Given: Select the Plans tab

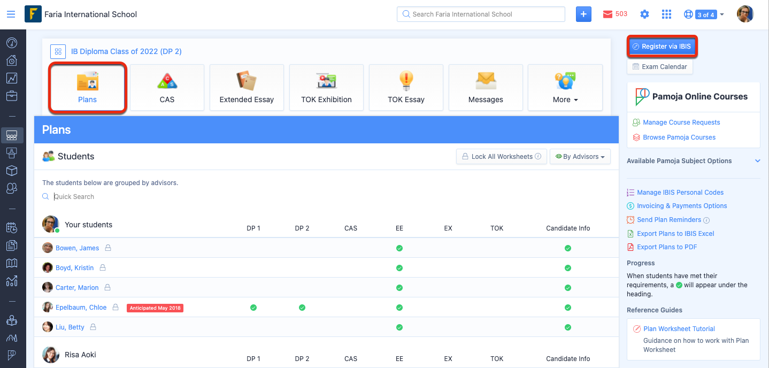Looking at the screenshot, I should [x=88, y=88].
